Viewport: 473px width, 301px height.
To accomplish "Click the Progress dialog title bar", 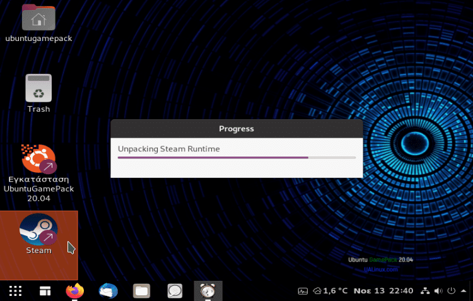I will pyautogui.click(x=237, y=129).
